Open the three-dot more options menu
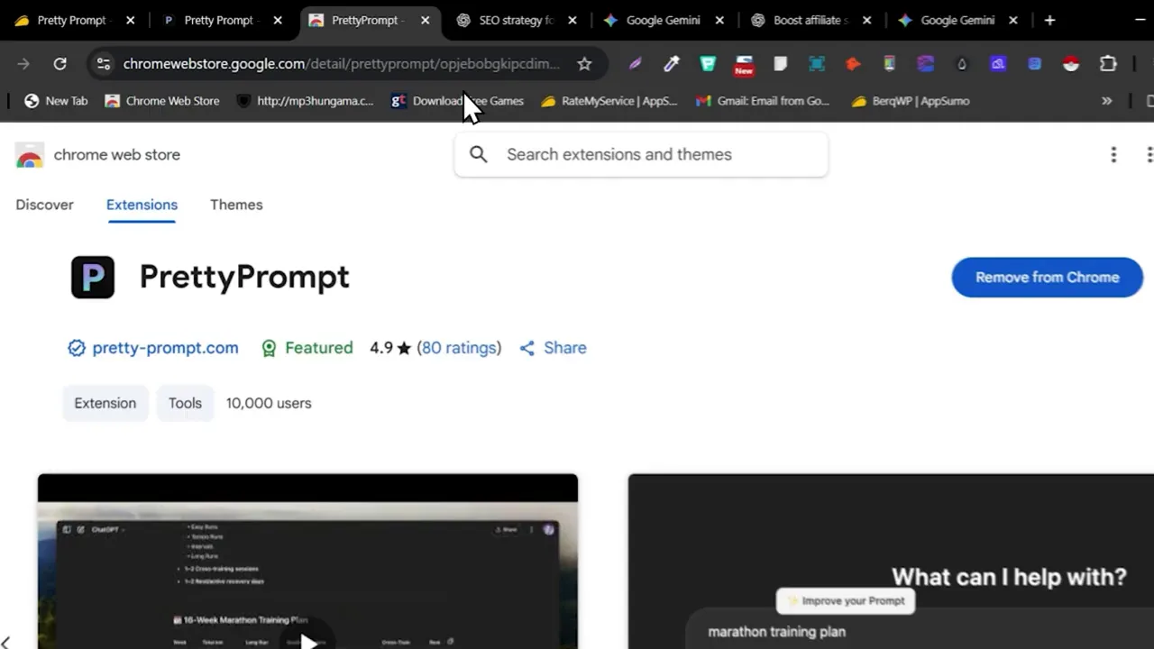Image resolution: width=1154 pixels, height=649 pixels. pyautogui.click(x=1113, y=154)
